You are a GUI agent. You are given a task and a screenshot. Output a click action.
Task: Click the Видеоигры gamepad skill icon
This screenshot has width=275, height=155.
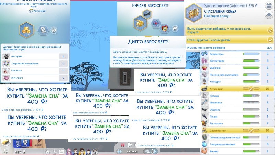point(204,54)
